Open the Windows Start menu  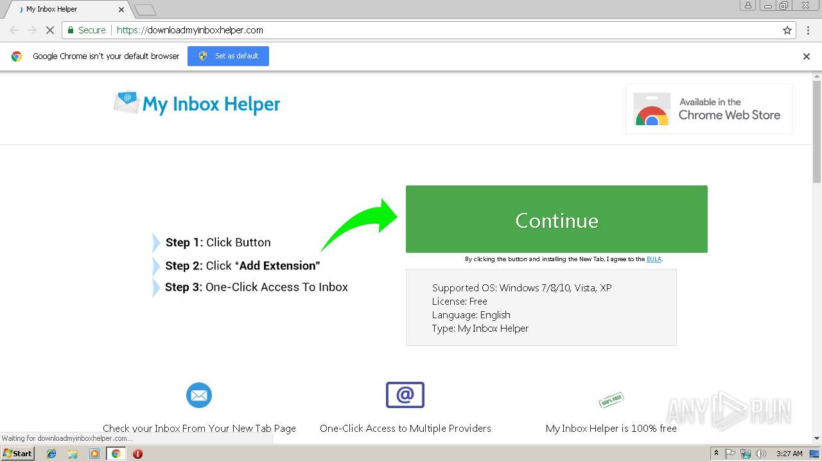point(18,454)
